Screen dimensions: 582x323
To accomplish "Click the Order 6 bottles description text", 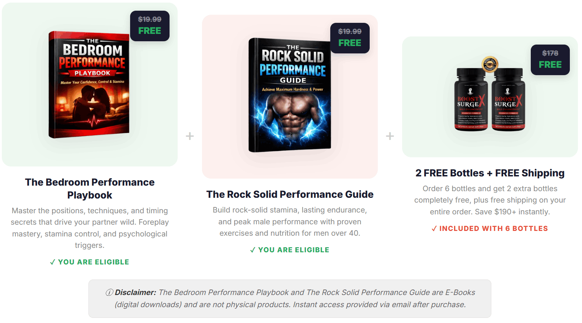I will pos(490,200).
